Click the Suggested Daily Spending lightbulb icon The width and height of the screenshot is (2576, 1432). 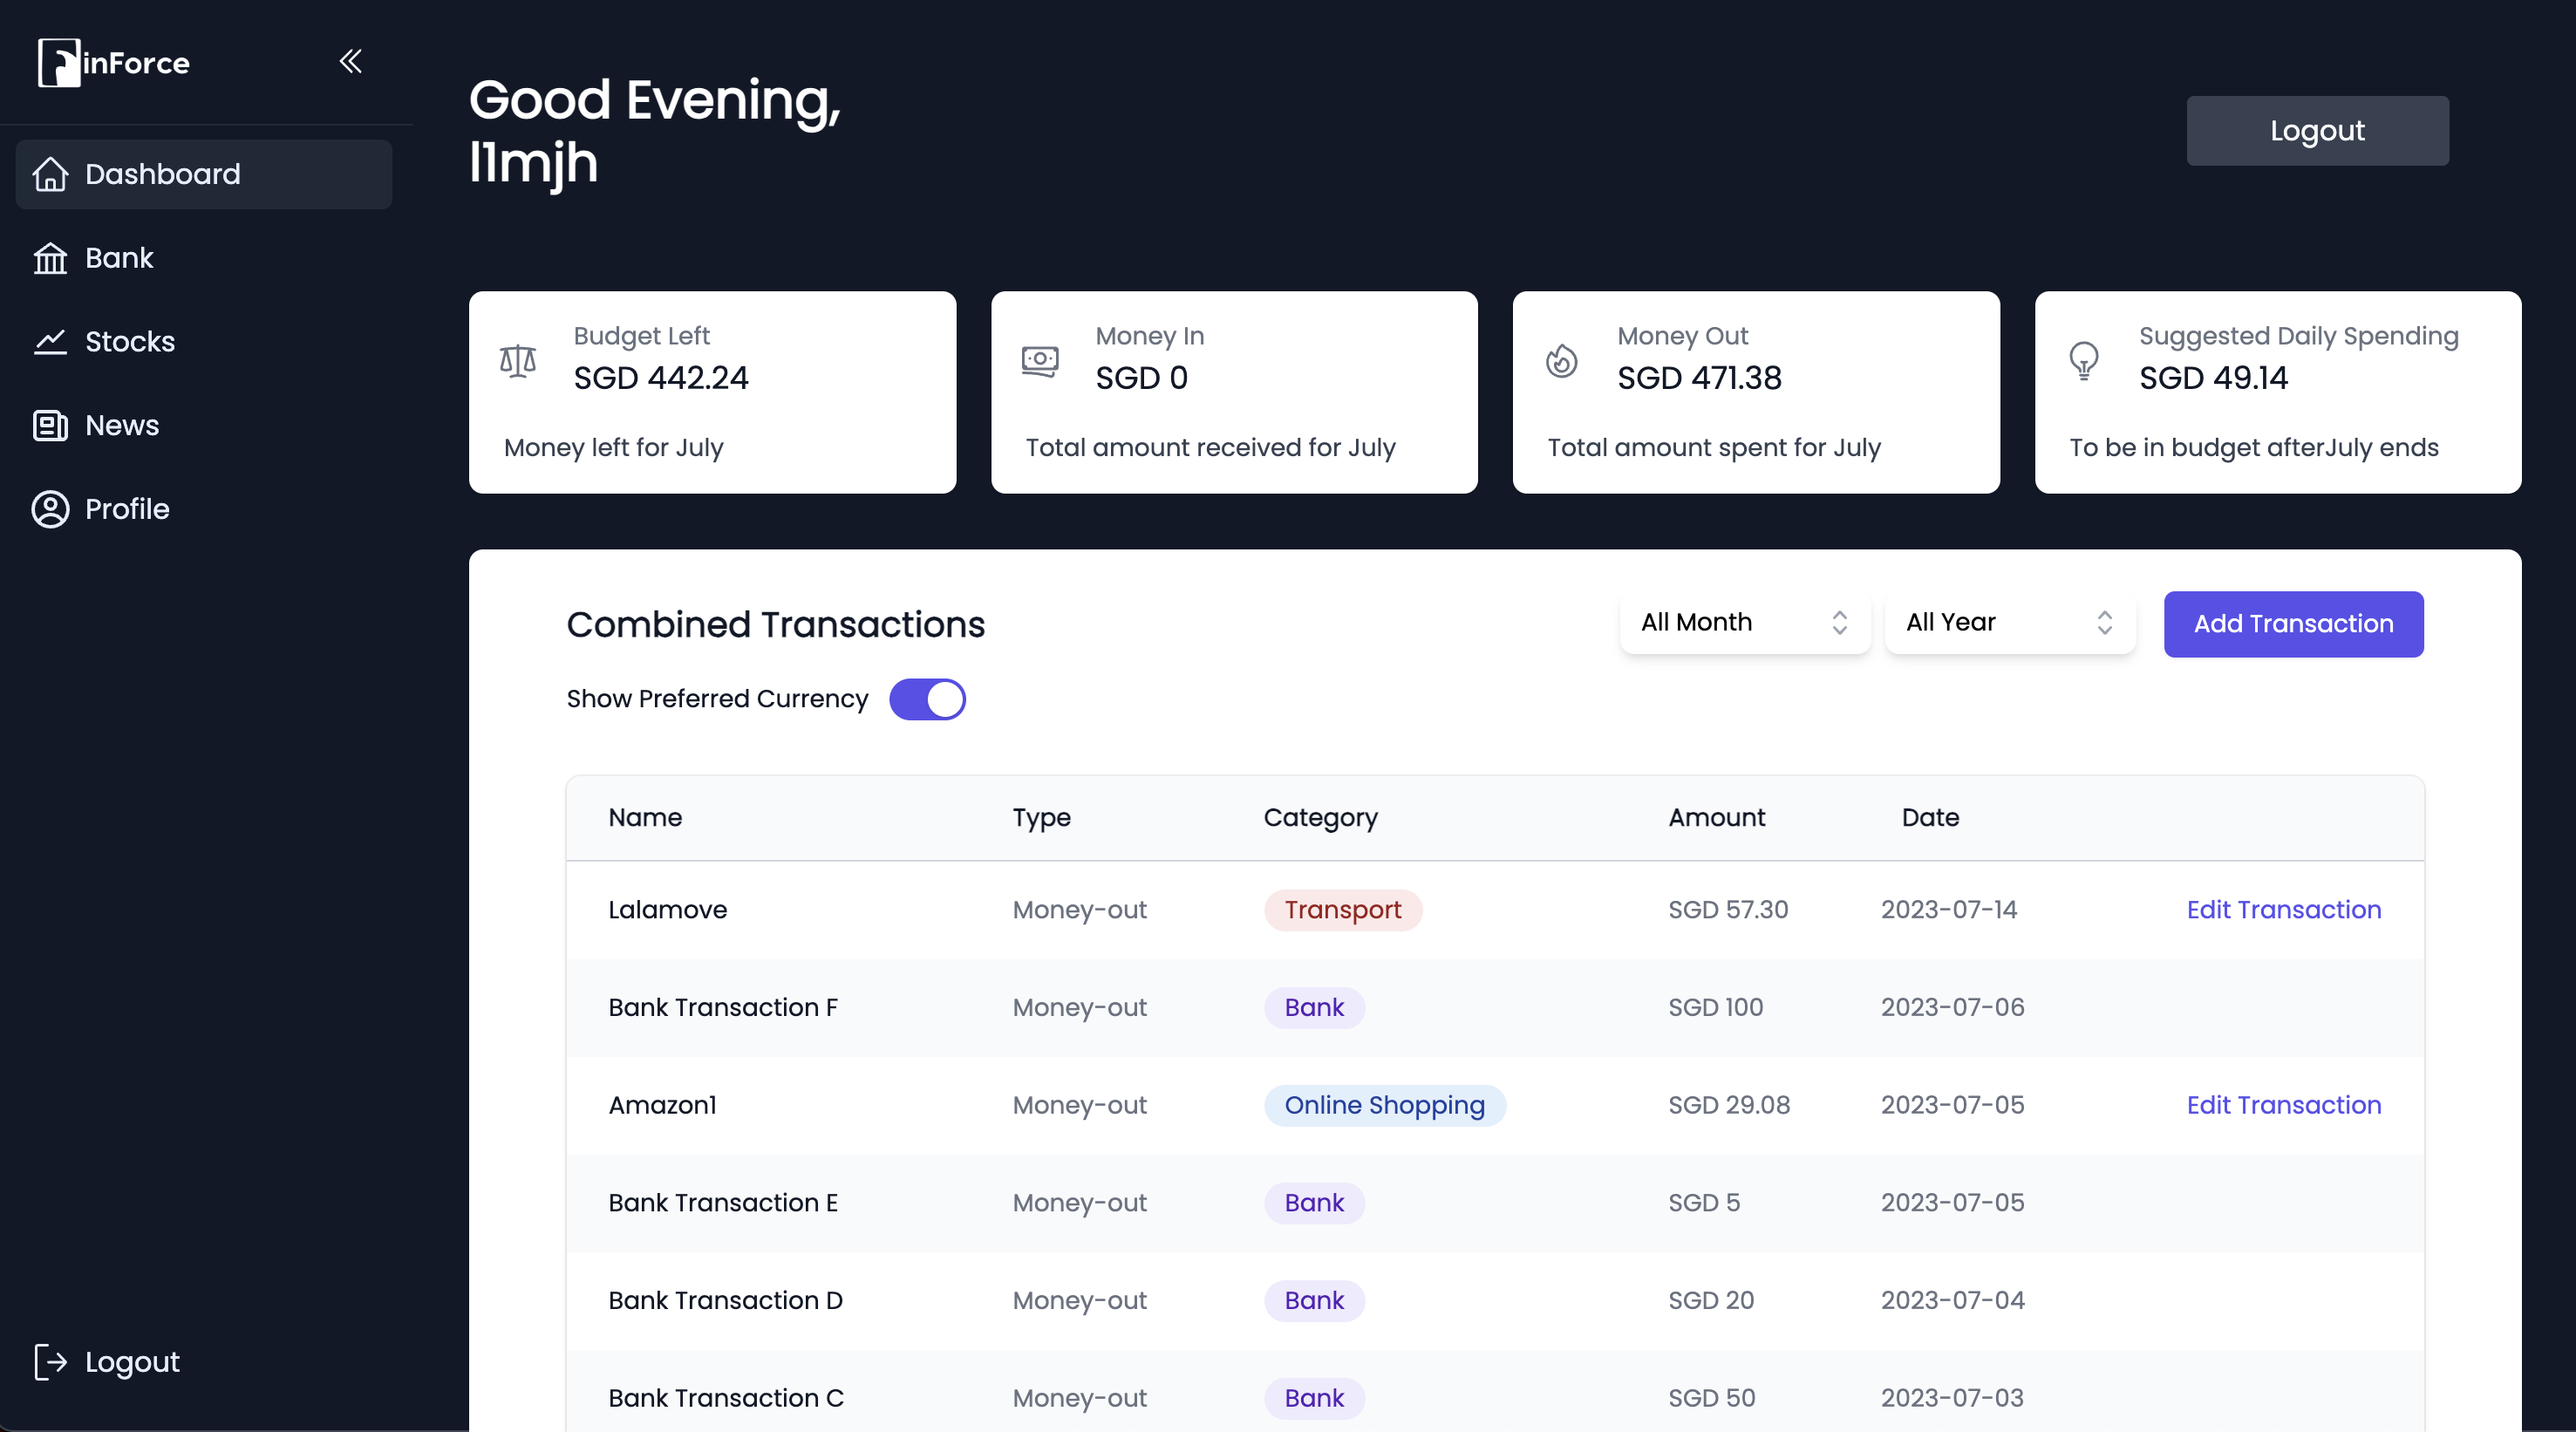tap(2083, 360)
